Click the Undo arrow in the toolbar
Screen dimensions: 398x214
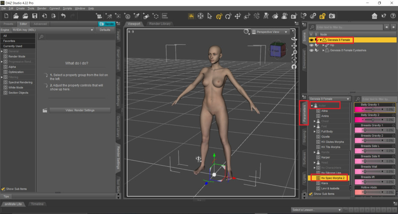pos(63,16)
